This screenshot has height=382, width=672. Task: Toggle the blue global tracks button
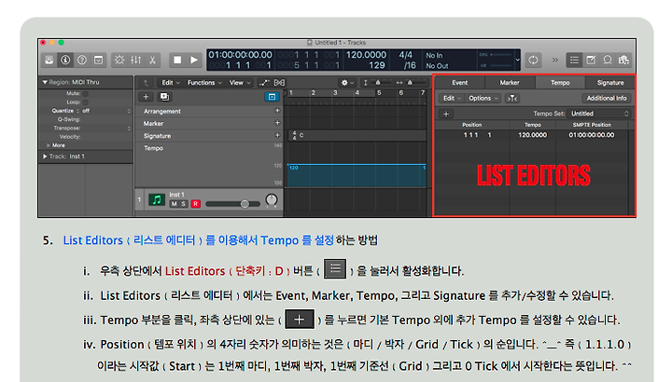272,97
